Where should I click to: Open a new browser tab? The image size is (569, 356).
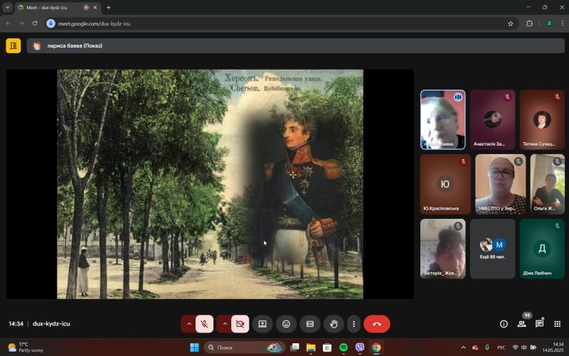click(109, 7)
